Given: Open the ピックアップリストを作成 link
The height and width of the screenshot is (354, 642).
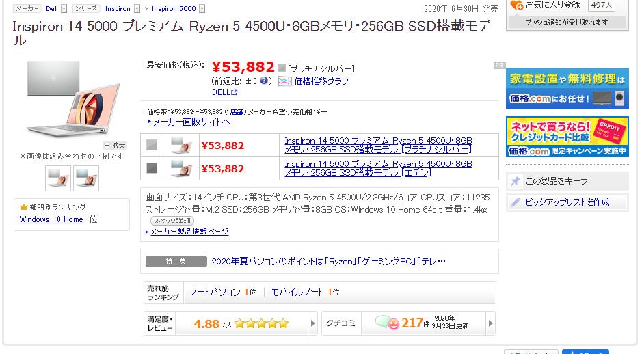Looking at the screenshot, I should [567, 202].
